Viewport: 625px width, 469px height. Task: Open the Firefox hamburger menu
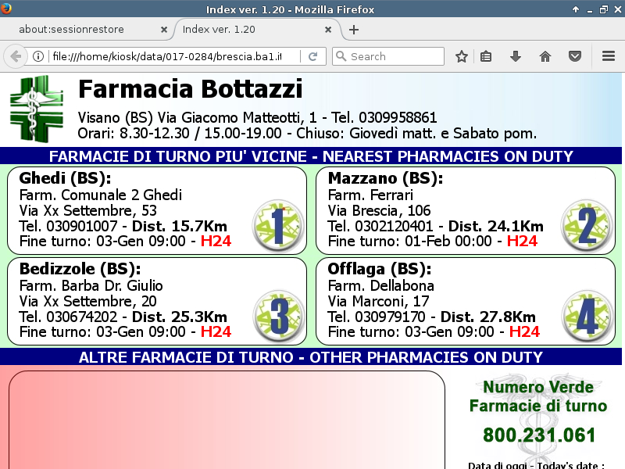point(609,56)
